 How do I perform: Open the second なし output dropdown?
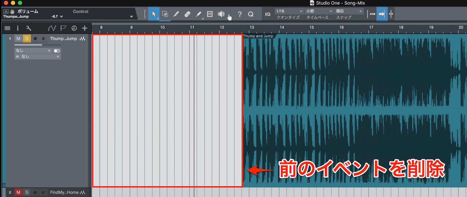coord(38,57)
